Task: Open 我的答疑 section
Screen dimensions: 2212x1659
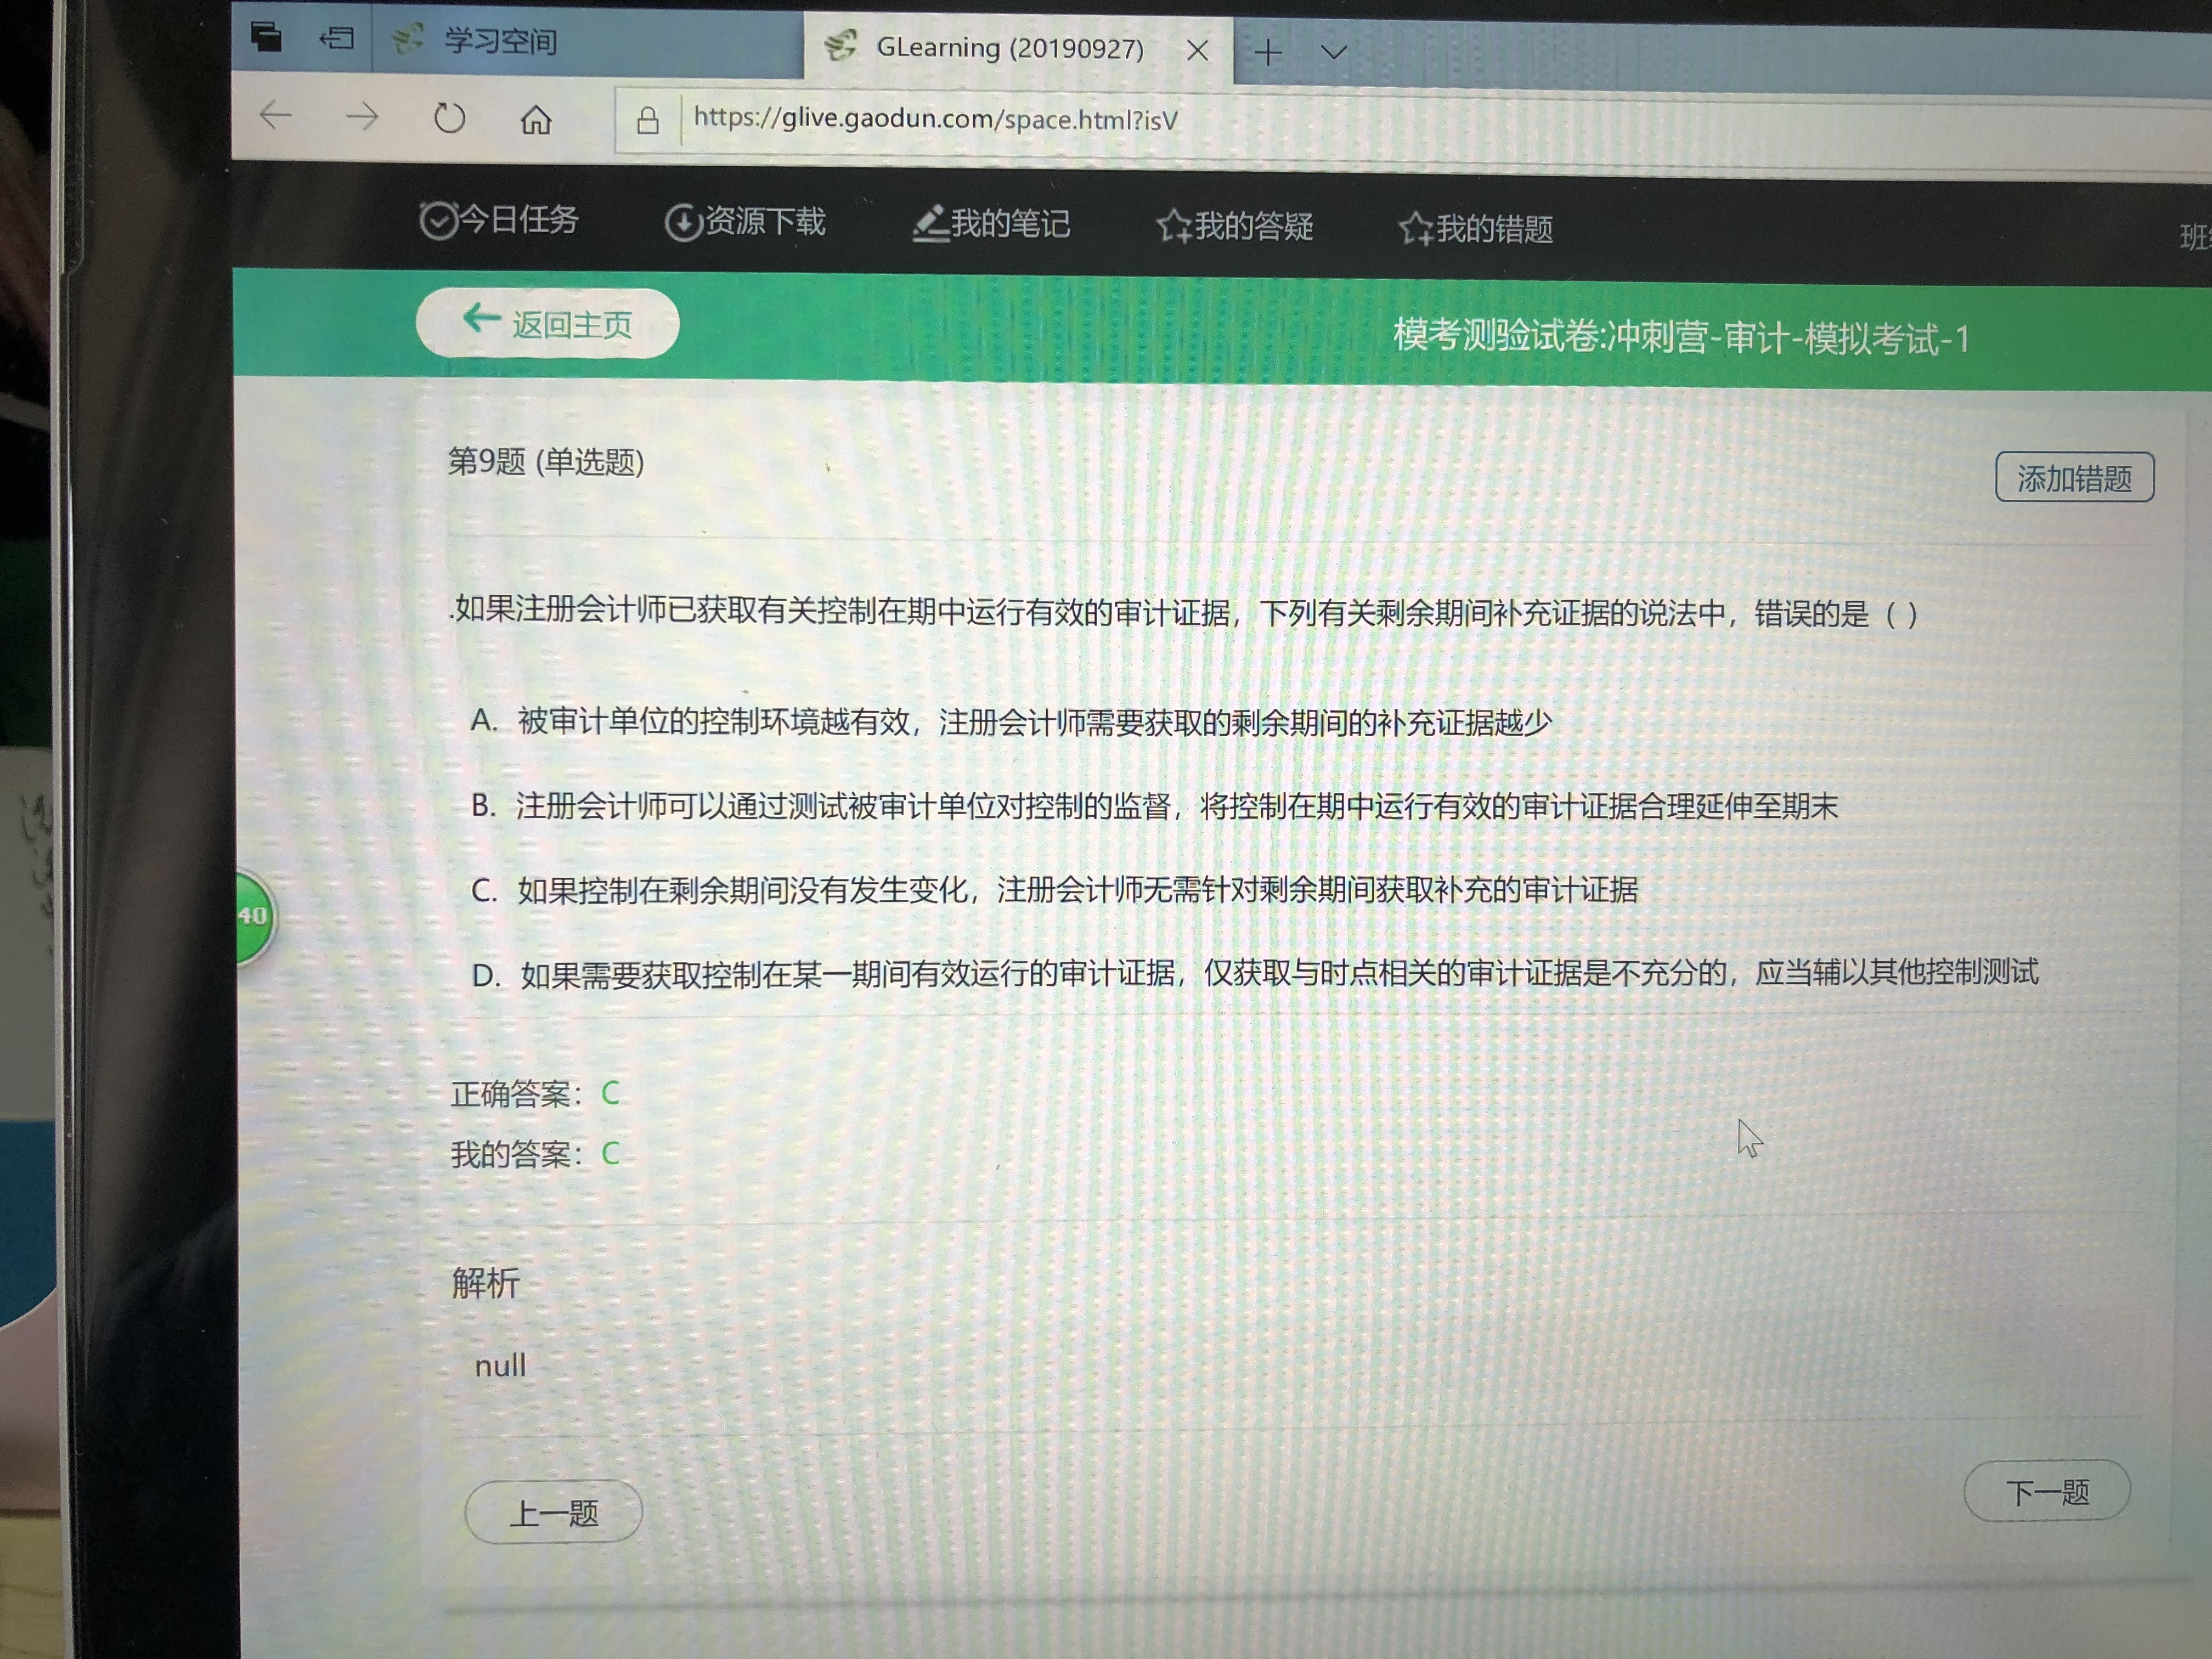Action: point(1235,227)
